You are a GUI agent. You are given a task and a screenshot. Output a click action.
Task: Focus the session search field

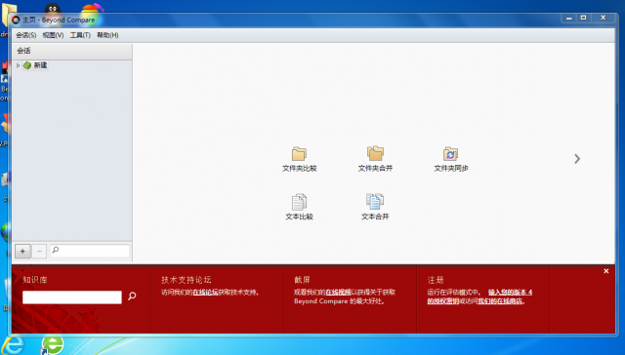point(90,251)
